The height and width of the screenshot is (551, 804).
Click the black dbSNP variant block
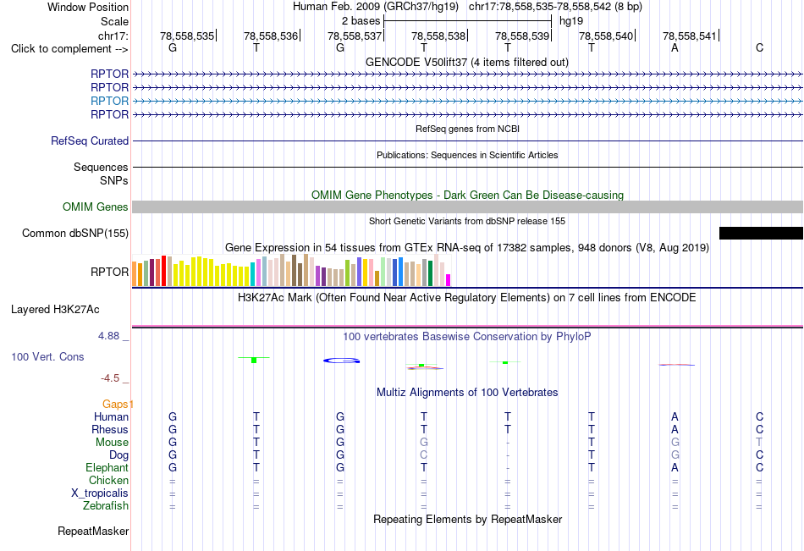761,233
